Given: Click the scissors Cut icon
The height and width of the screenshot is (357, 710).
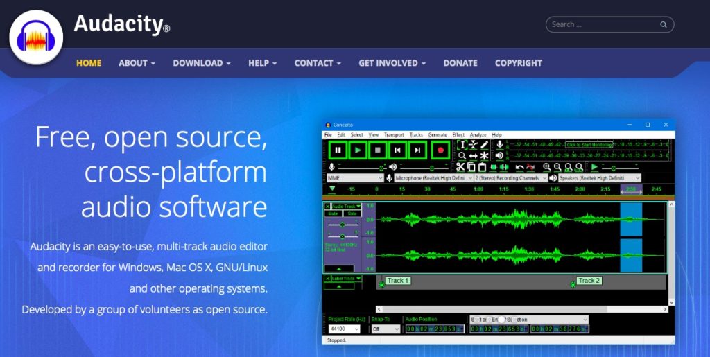Looking at the screenshot, I should pyautogui.click(x=460, y=167).
